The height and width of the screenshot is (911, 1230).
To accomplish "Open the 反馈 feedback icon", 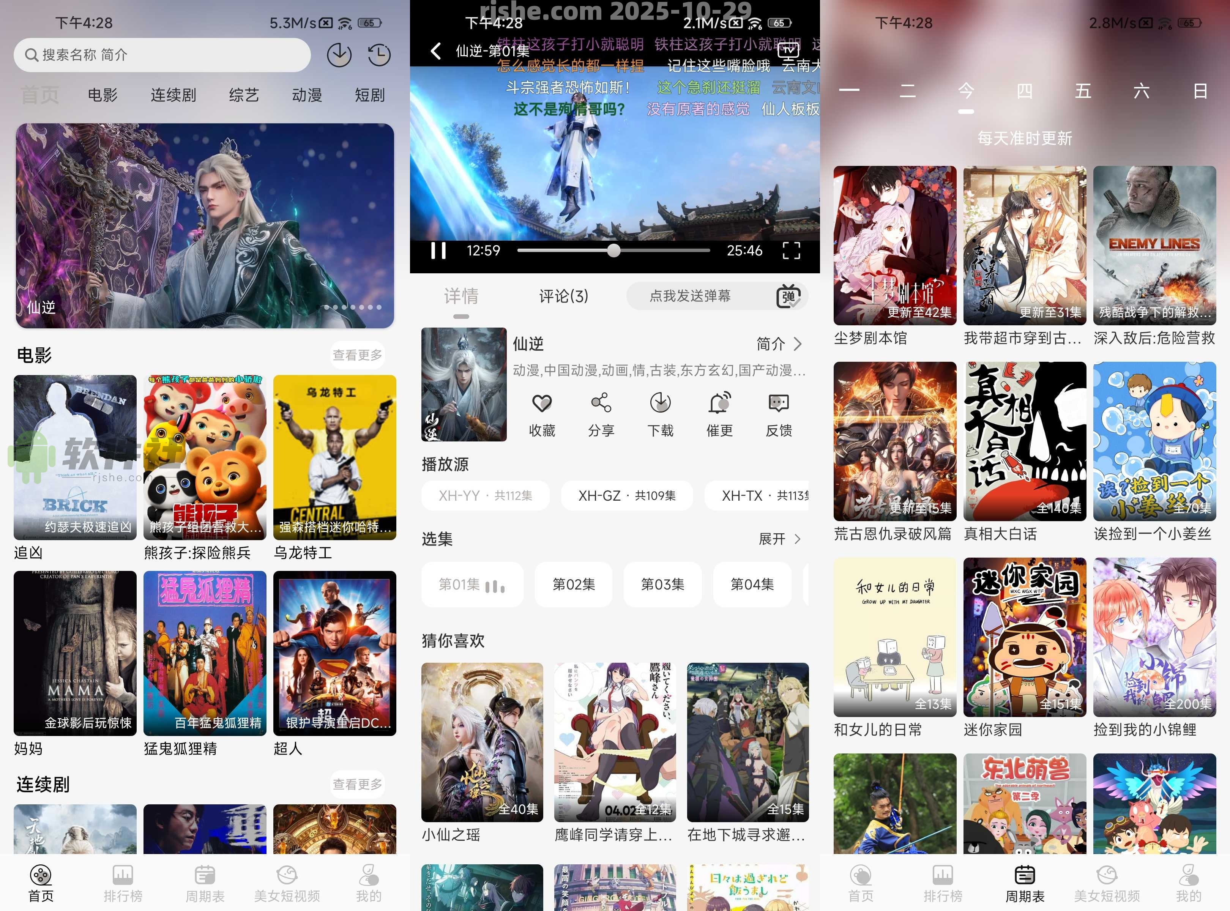I will 778,403.
